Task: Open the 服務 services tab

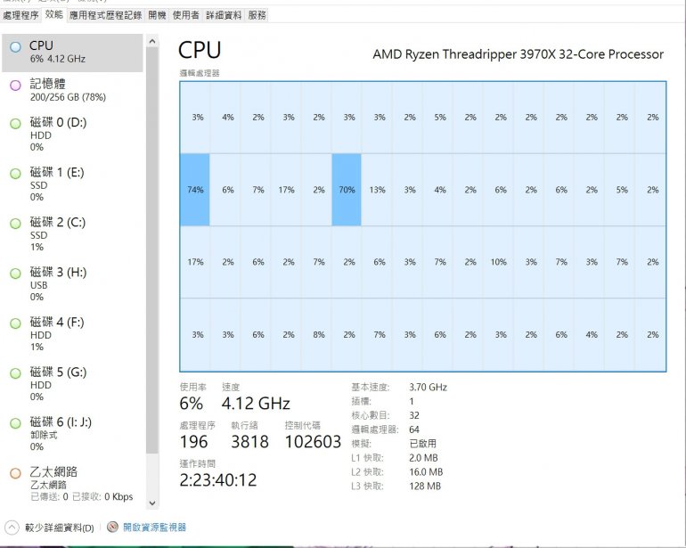Action: point(257,15)
